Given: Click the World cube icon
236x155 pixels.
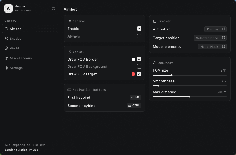Looking at the screenshot, I should 6,48.
